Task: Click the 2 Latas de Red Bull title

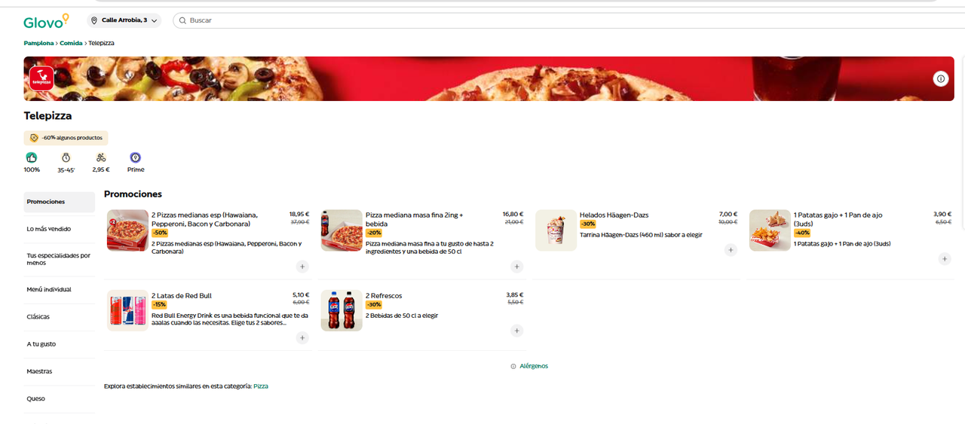Action: 182,296
